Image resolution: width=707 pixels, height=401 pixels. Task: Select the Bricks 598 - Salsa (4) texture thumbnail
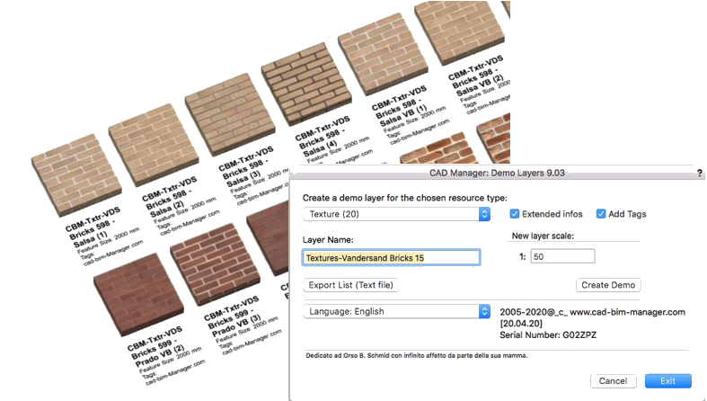coord(306,85)
